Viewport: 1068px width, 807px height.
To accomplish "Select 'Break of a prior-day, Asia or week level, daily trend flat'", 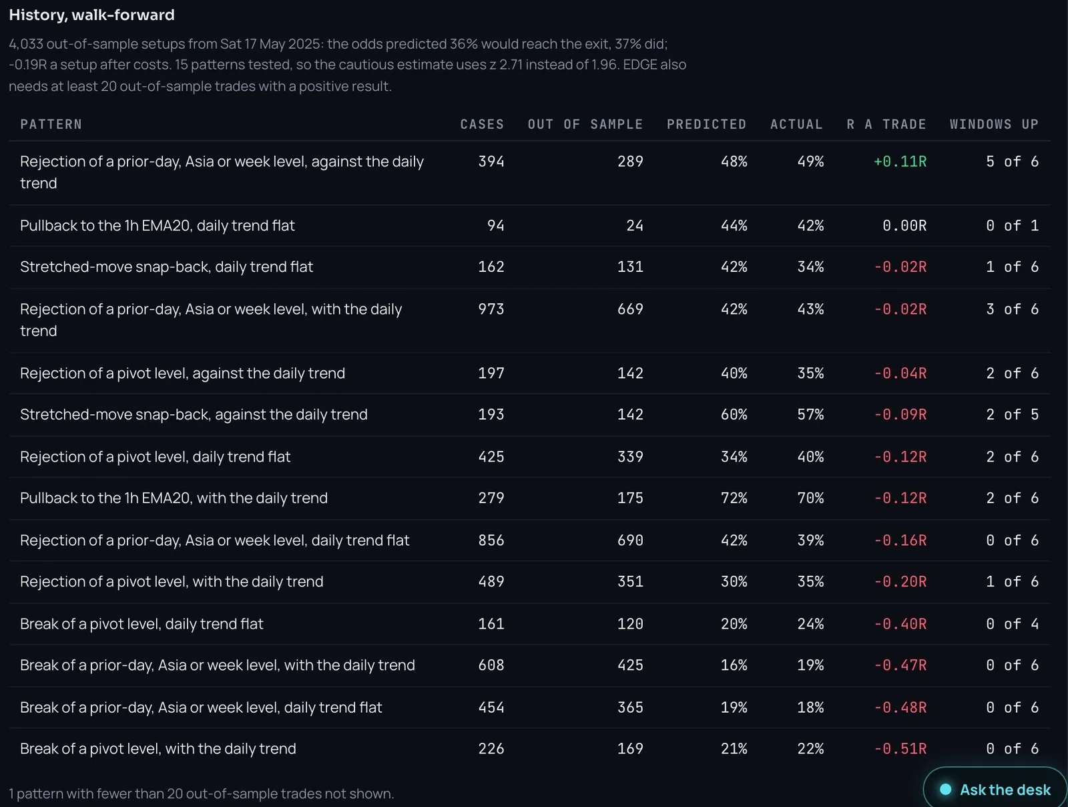I will tap(201, 707).
